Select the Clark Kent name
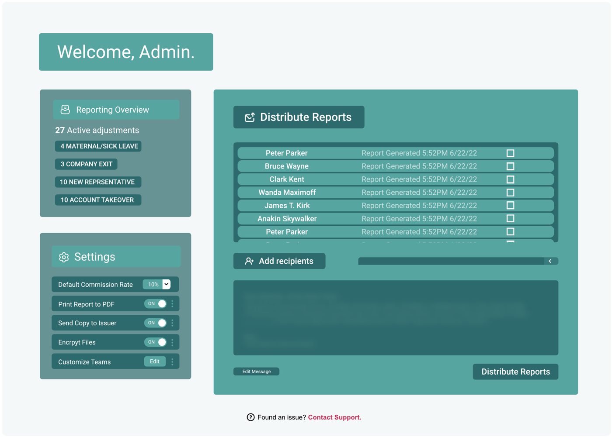612x437 pixels. [287, 179]
